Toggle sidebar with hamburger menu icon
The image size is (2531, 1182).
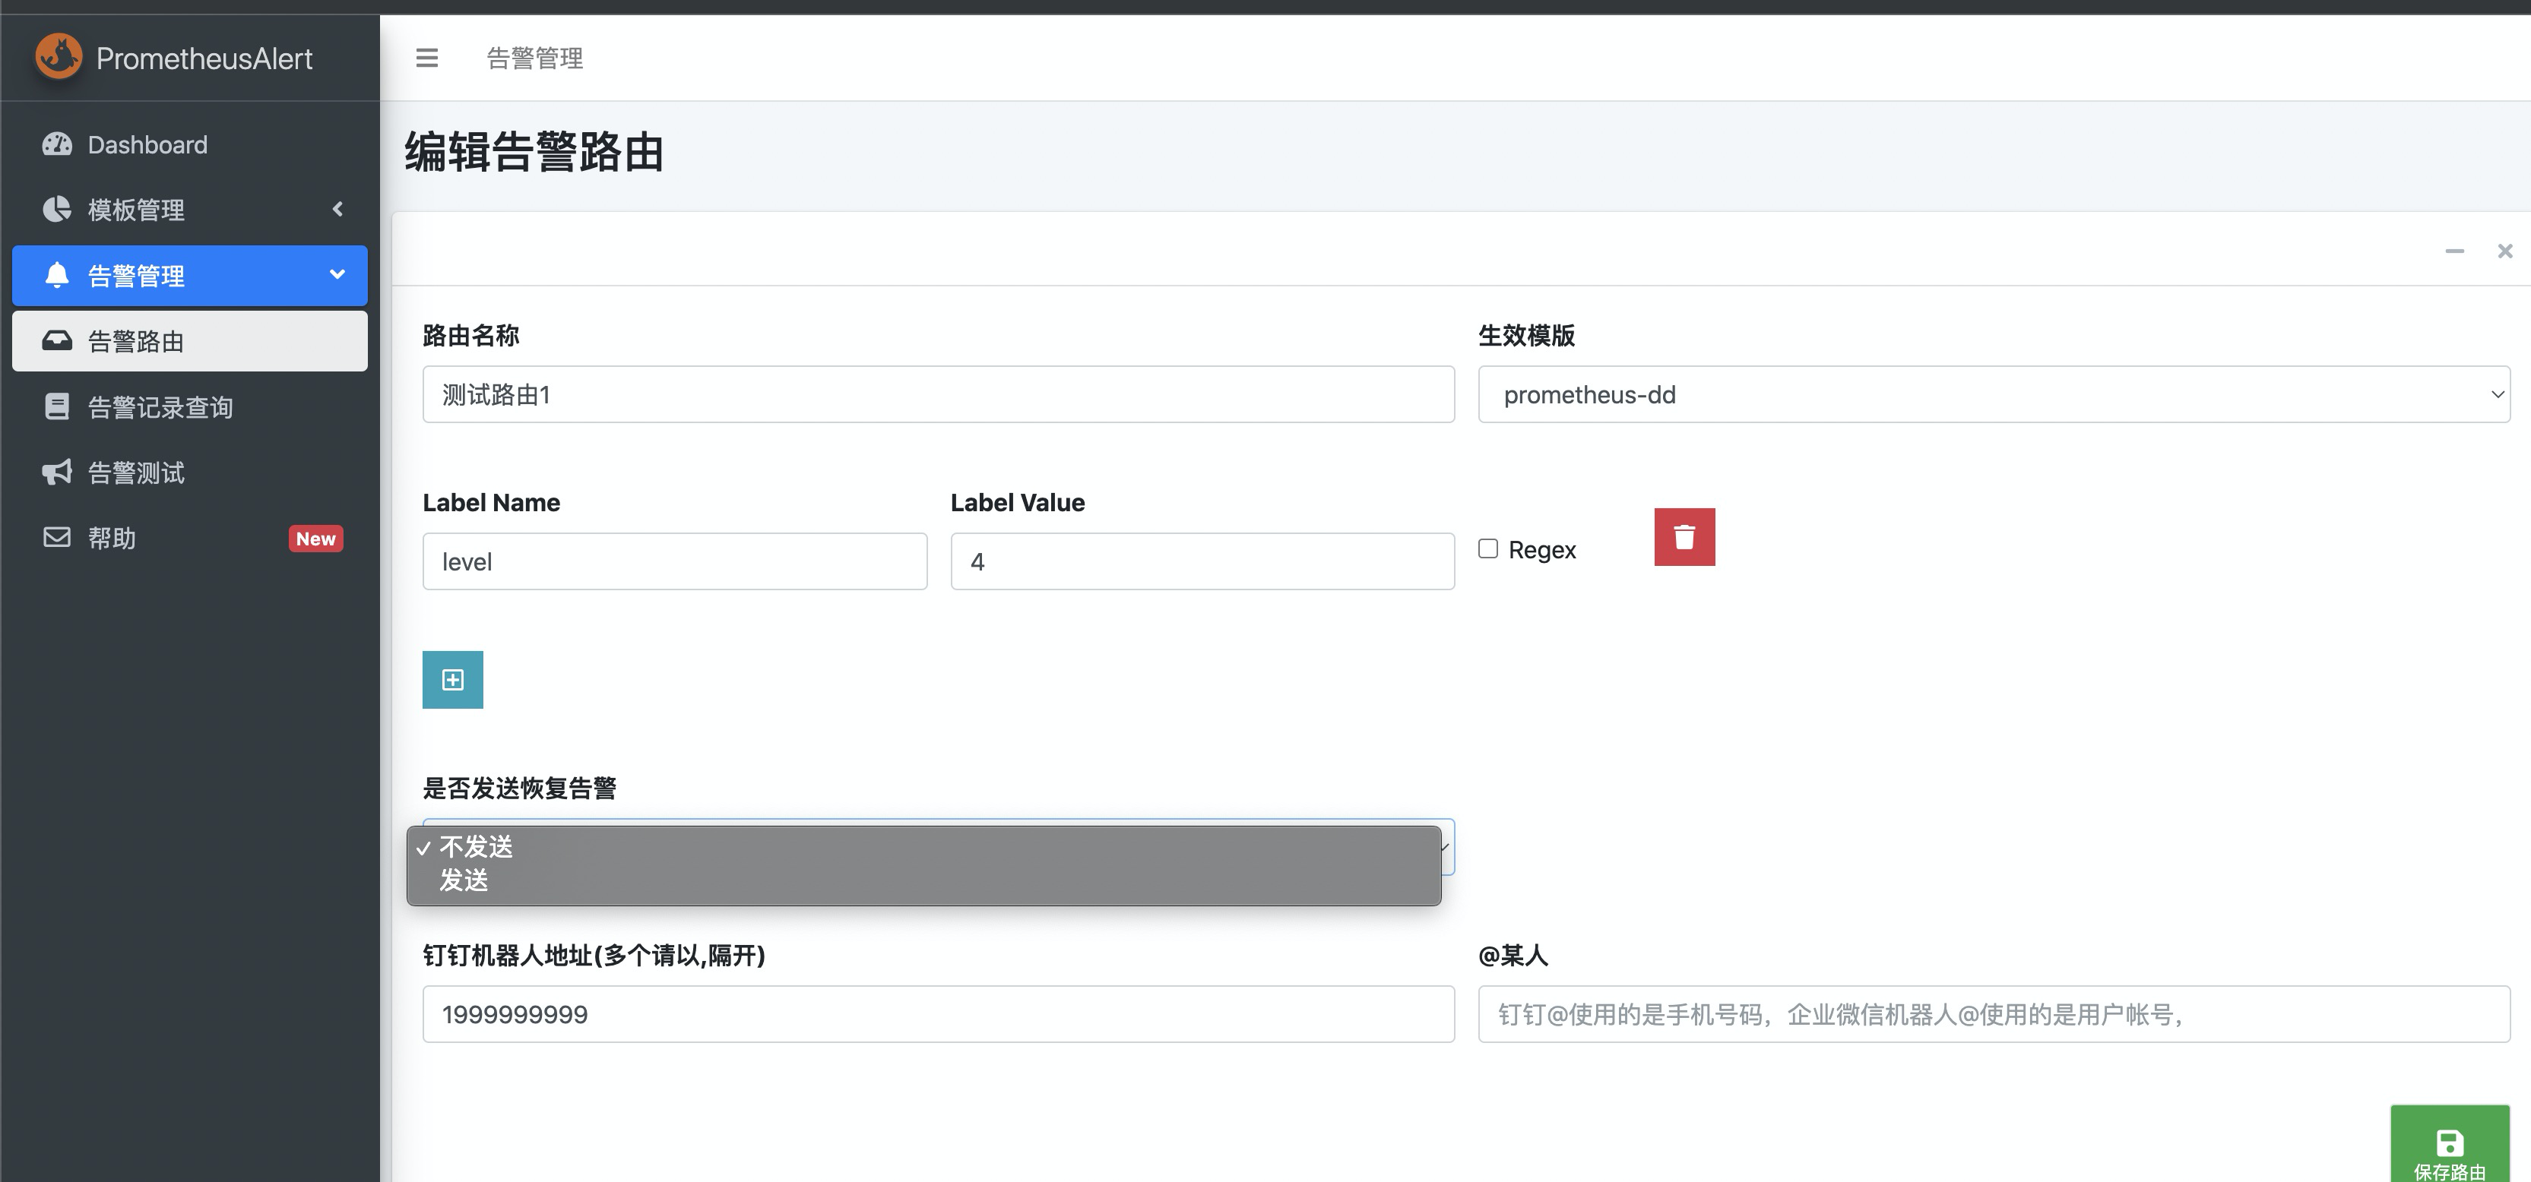(426, 58)
